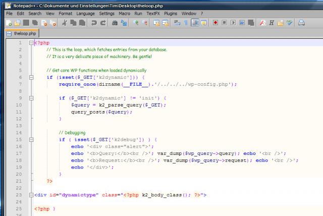323x216 pixels.
Task: Collapse the fold marker on line 9
Action: pos(31,98)
